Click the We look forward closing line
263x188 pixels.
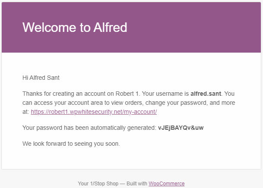[x=71, y=144]
